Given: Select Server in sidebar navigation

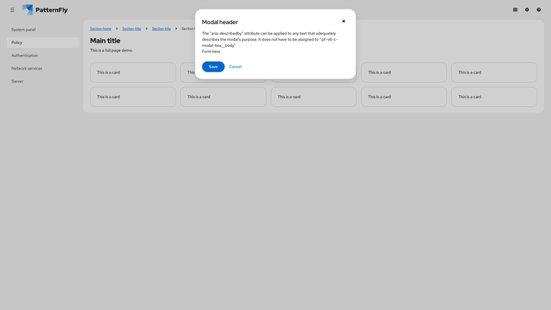Looking at the screenshot, I should coord(17,81).
